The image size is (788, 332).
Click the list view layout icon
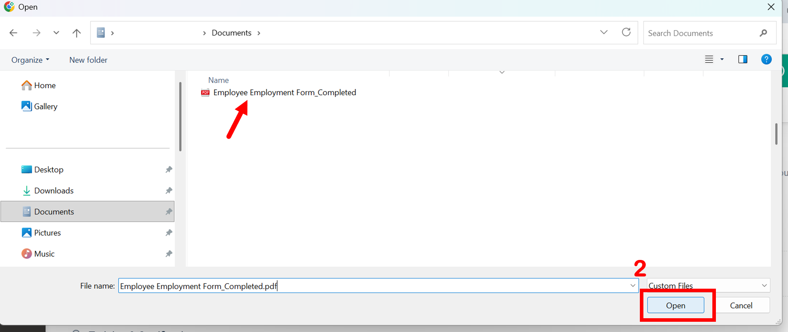709,59
